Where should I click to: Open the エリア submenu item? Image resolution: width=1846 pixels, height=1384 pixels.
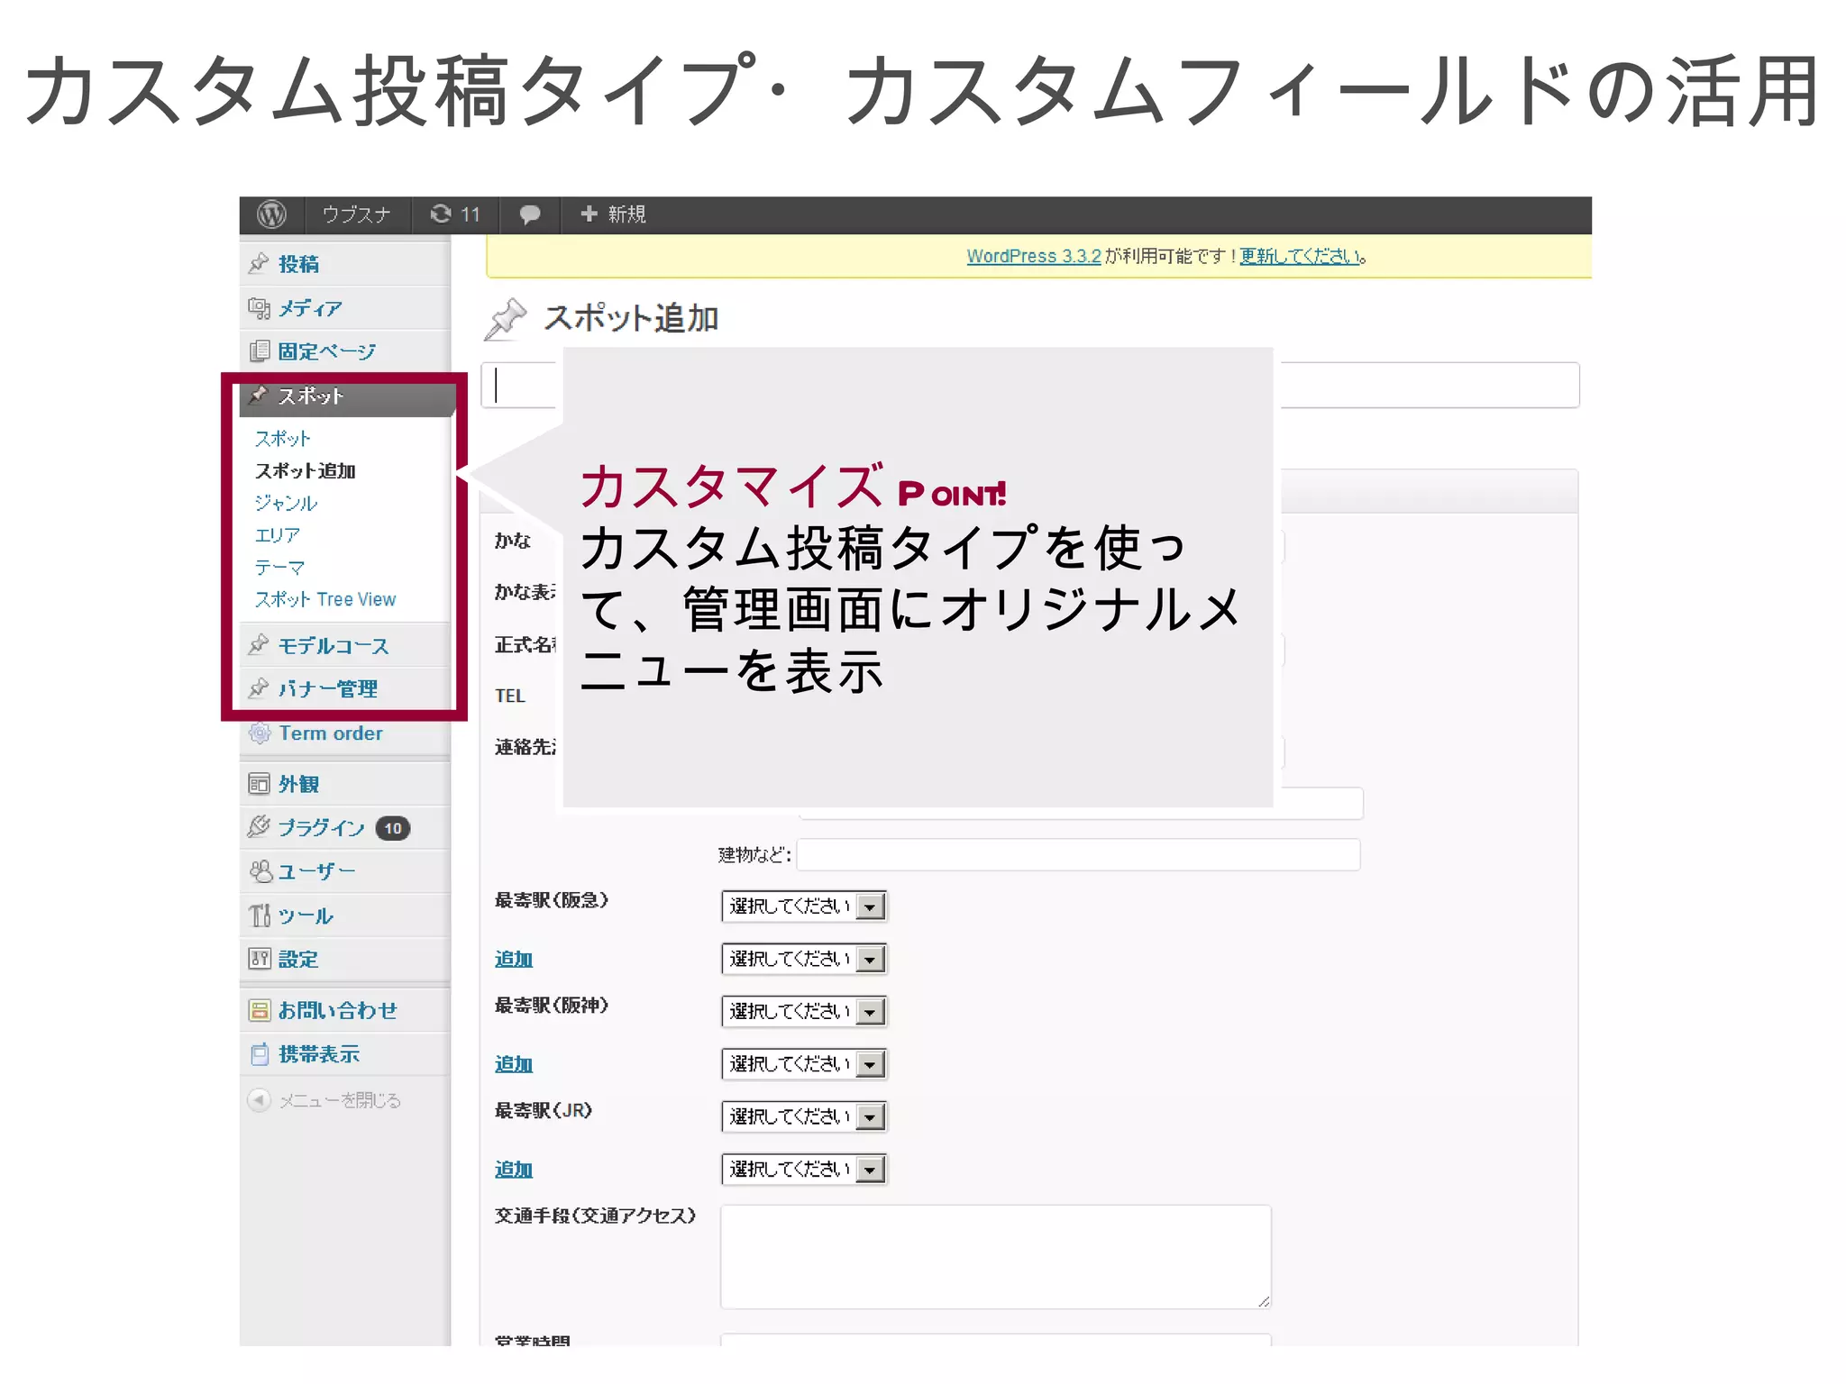[x=277, y=535]
